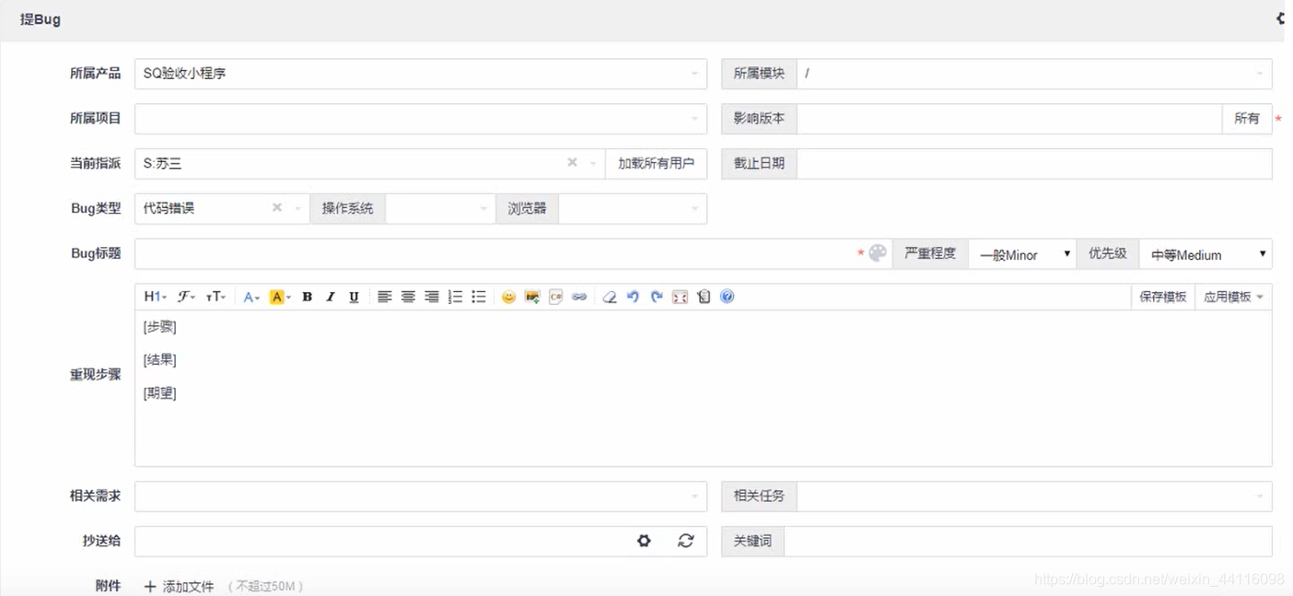Open the 浏览器 dropdown
The width and height of the screenshot is (1293, 596).
click(633, 208)
